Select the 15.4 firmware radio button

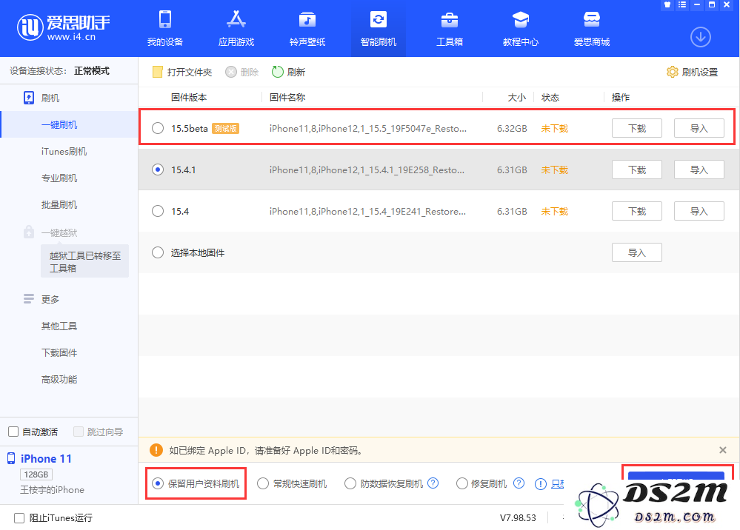(158, 211)
